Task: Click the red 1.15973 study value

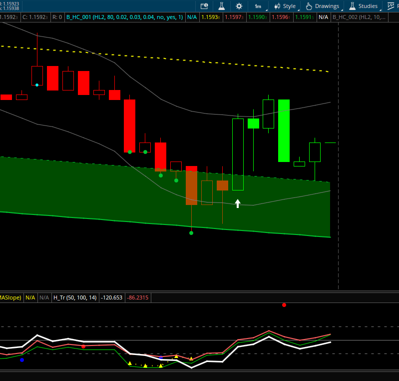Action: (234, 17)
